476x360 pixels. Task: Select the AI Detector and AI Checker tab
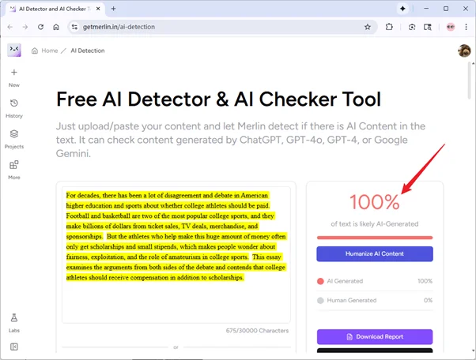(x=55, y=9)
